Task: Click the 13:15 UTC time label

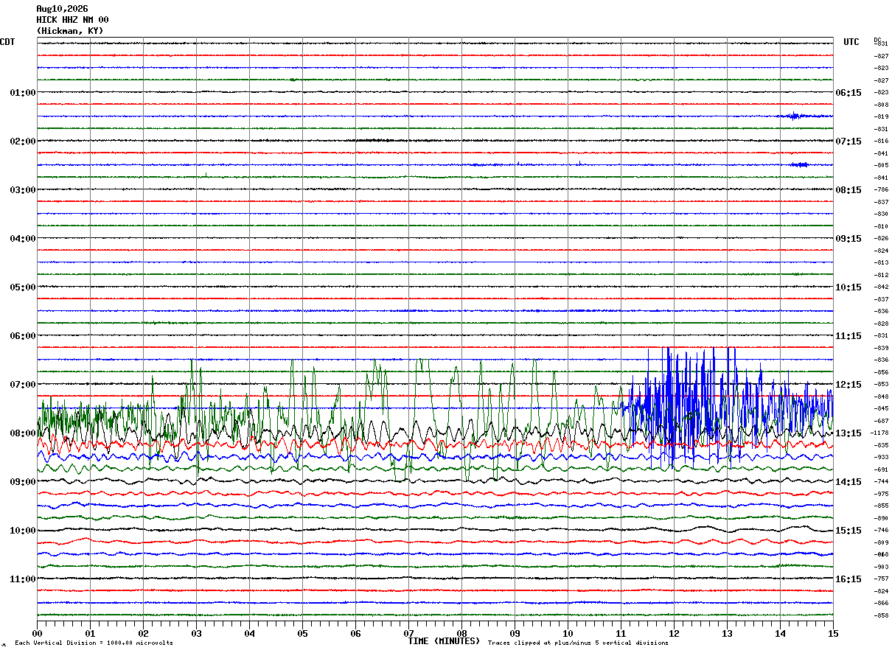Action: [849, 433]
